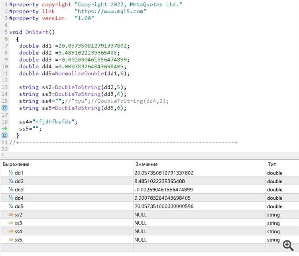The height and width of the screenshot is (256, 299).
Task: Toggle the breakpoint on the ss5=DoubleToString line
Action: click(x=4, y=108)
